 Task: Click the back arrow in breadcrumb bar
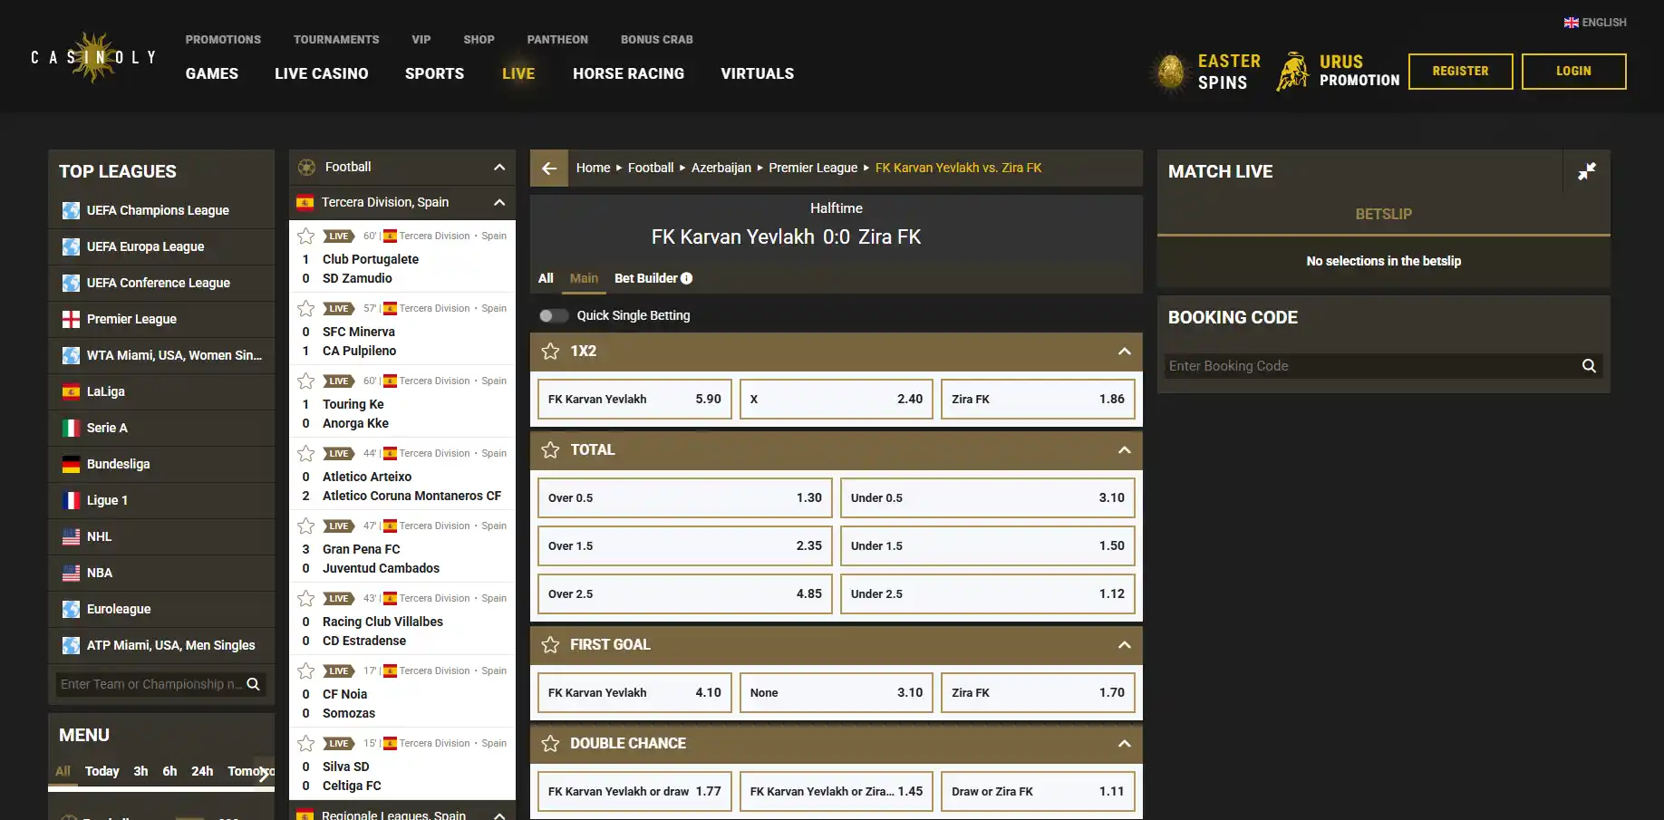549,169
